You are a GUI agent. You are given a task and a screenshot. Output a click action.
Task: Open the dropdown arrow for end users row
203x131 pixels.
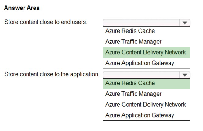click(185, 23)
